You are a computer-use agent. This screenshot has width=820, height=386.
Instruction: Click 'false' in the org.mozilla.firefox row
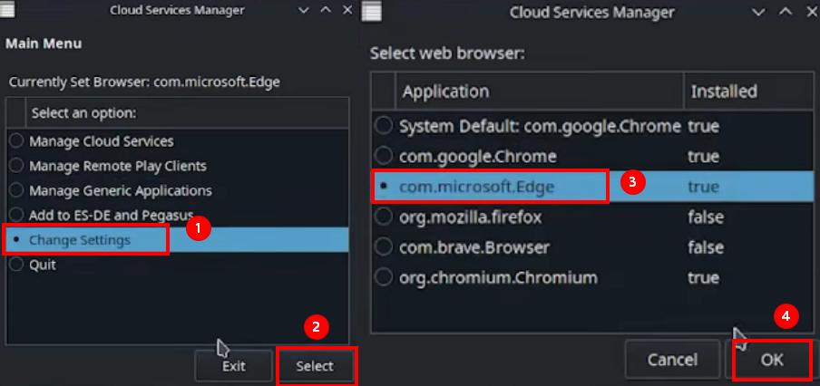tap(706, 217)
